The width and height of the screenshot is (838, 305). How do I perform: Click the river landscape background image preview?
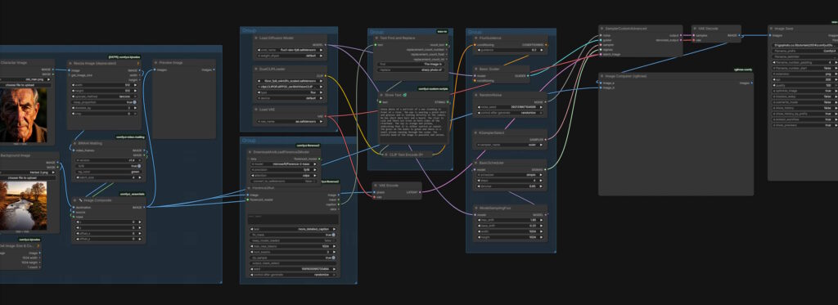pyautogui.click(x=23, y=205)
